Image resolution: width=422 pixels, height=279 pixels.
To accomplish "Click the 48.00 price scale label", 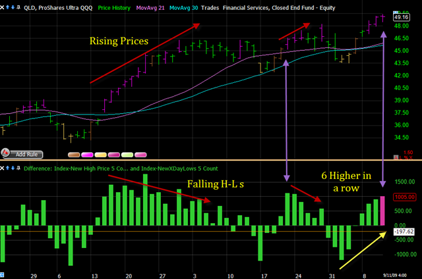I will click(402, 26).
